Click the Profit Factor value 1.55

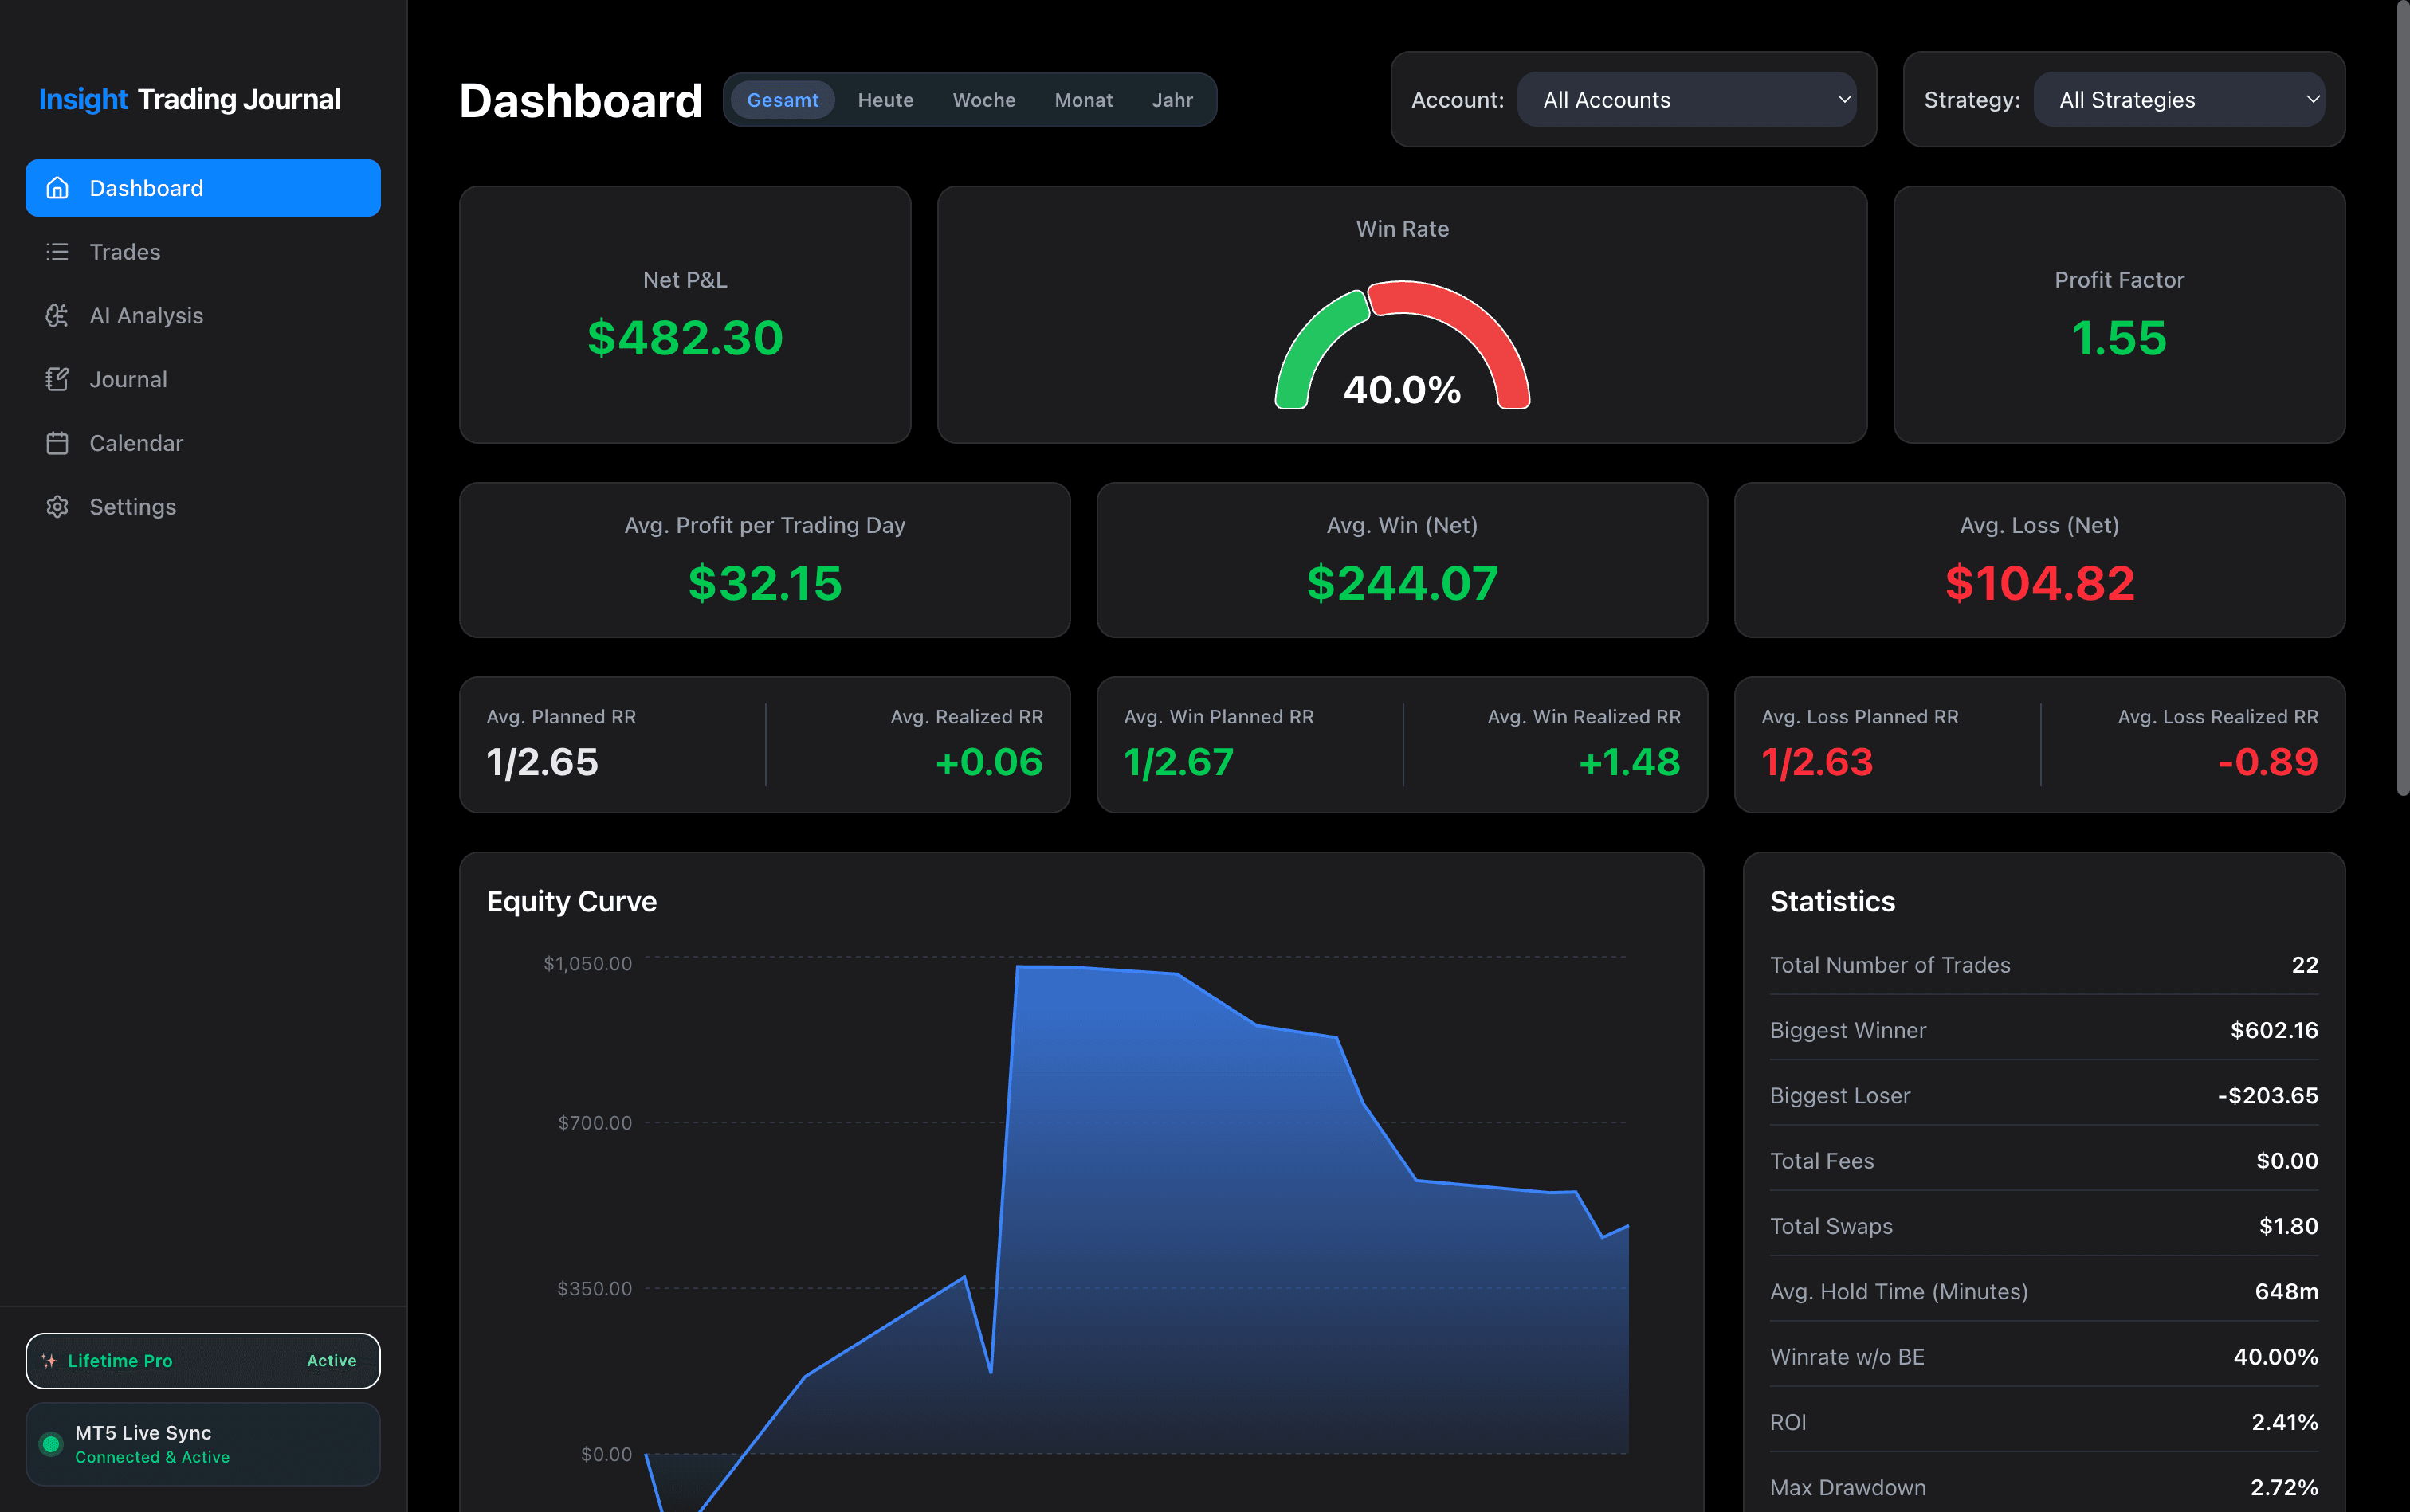point(2119,338)
